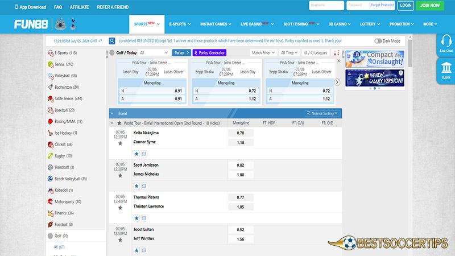
Task: Favorite the Scott Jamieson match blue star
Action: click(136, 186)
